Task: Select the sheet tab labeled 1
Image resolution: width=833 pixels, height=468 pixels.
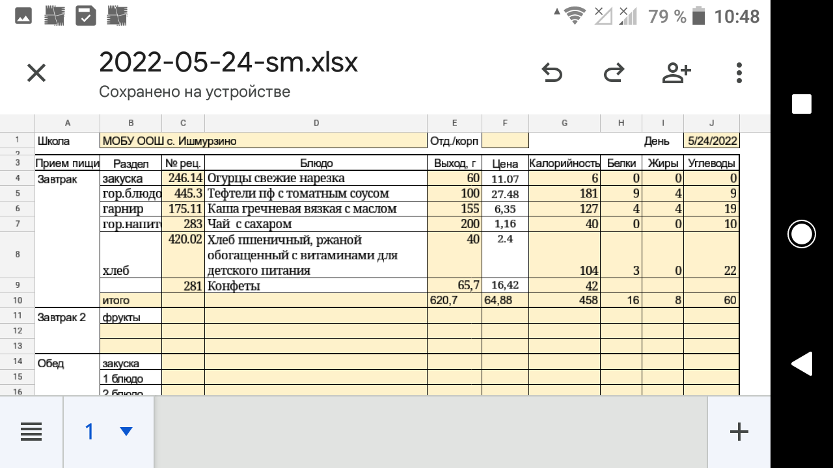Action: pyautogui.click(x=90, y=432)
